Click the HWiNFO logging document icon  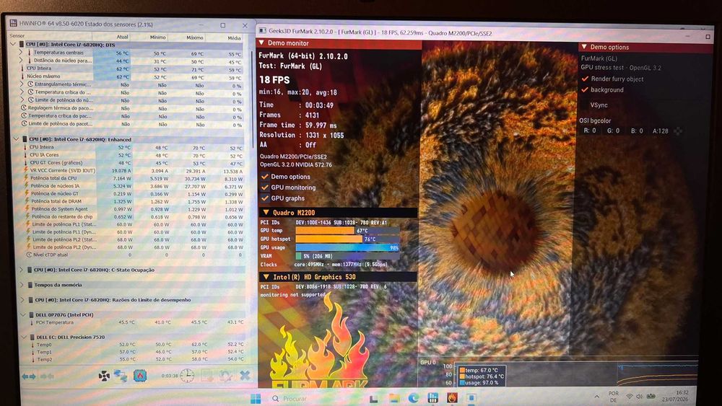206,376
